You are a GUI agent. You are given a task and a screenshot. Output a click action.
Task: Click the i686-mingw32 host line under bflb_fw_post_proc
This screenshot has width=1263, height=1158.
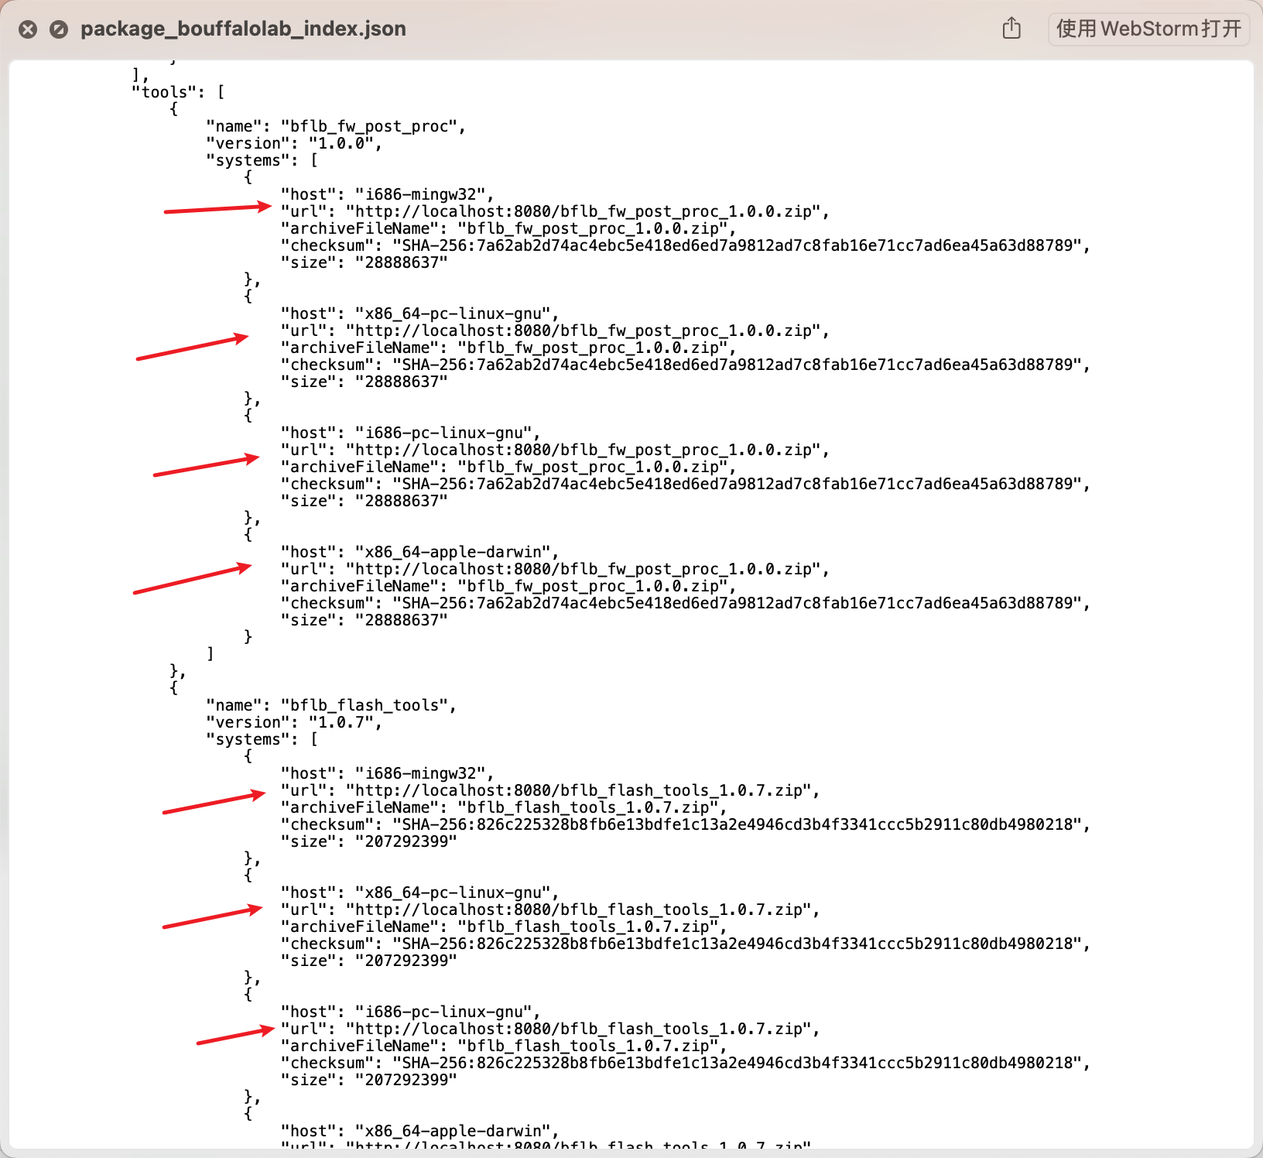[x=387, y=194]
